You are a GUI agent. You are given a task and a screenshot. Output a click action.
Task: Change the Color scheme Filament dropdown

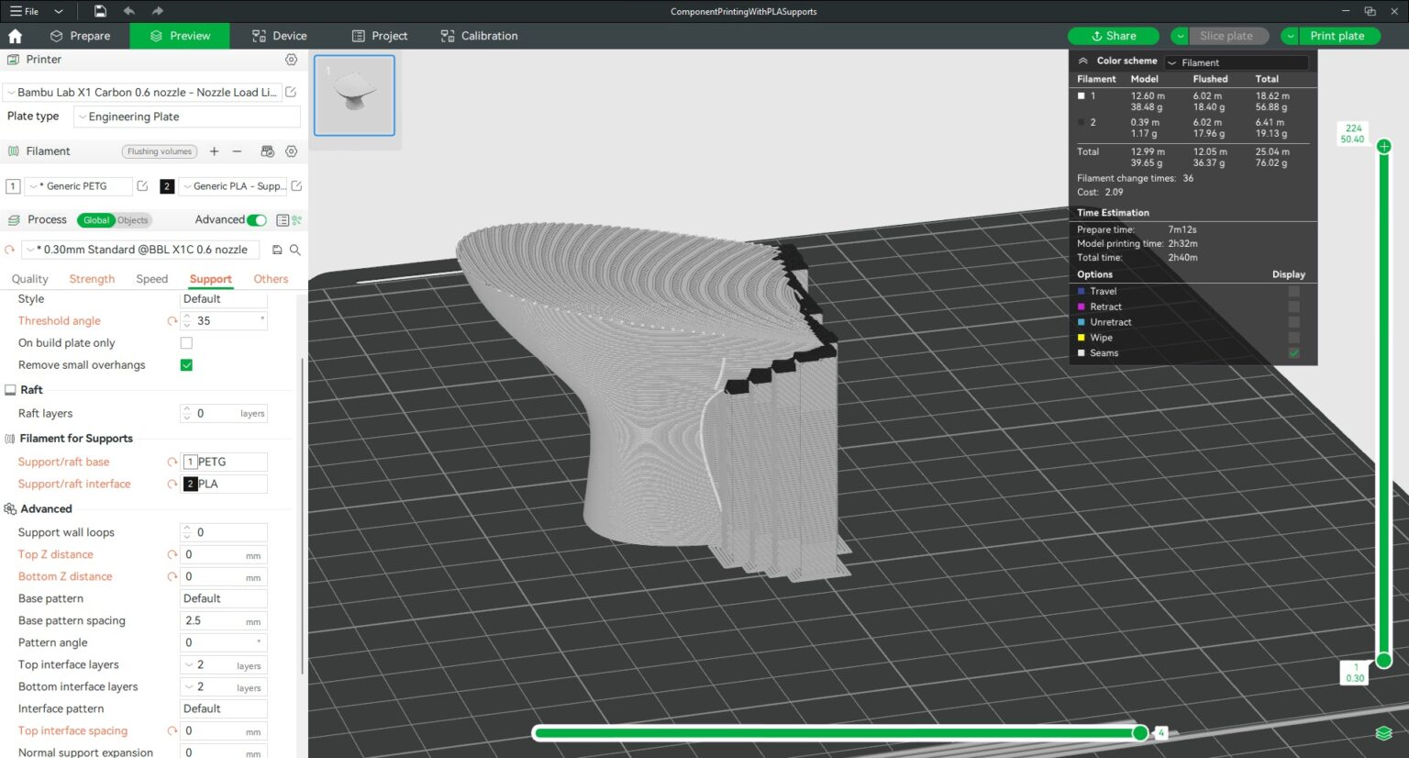point(1236,61)
